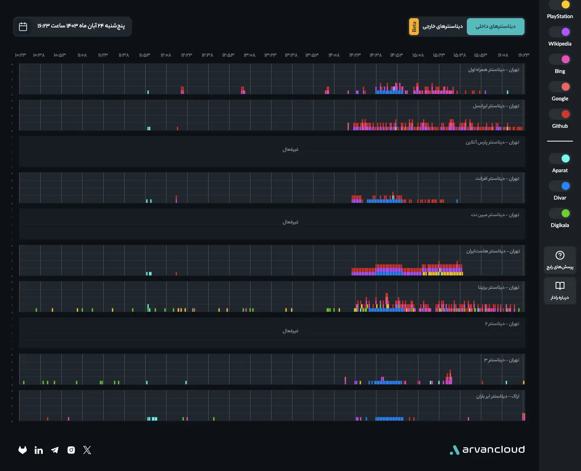Click the calendar icon in date picker
This screenshot has width=581, height=471.
(23, 27)
